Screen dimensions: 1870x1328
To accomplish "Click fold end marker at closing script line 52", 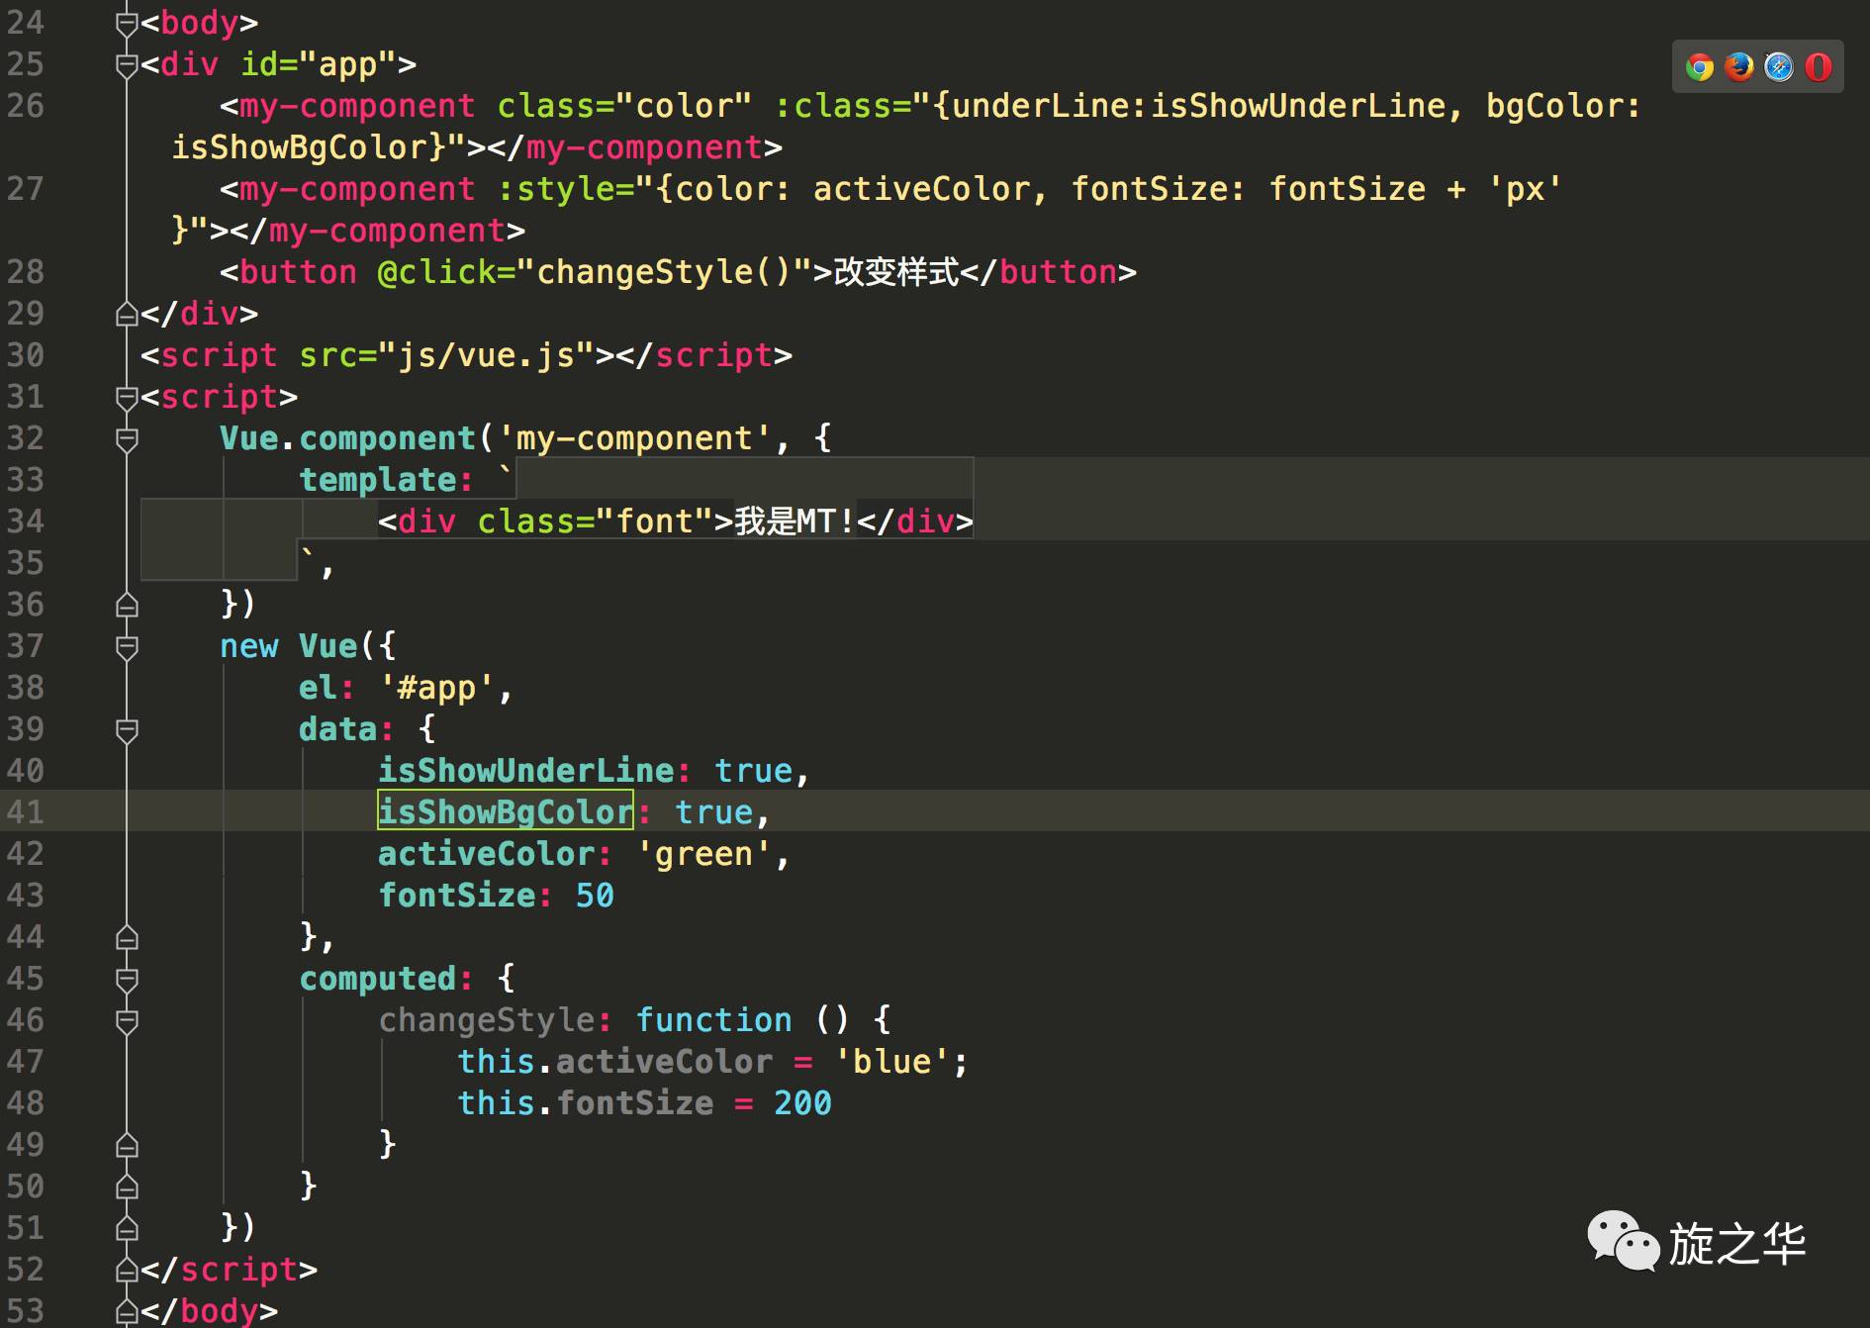I will click(x=127, y=1271).
